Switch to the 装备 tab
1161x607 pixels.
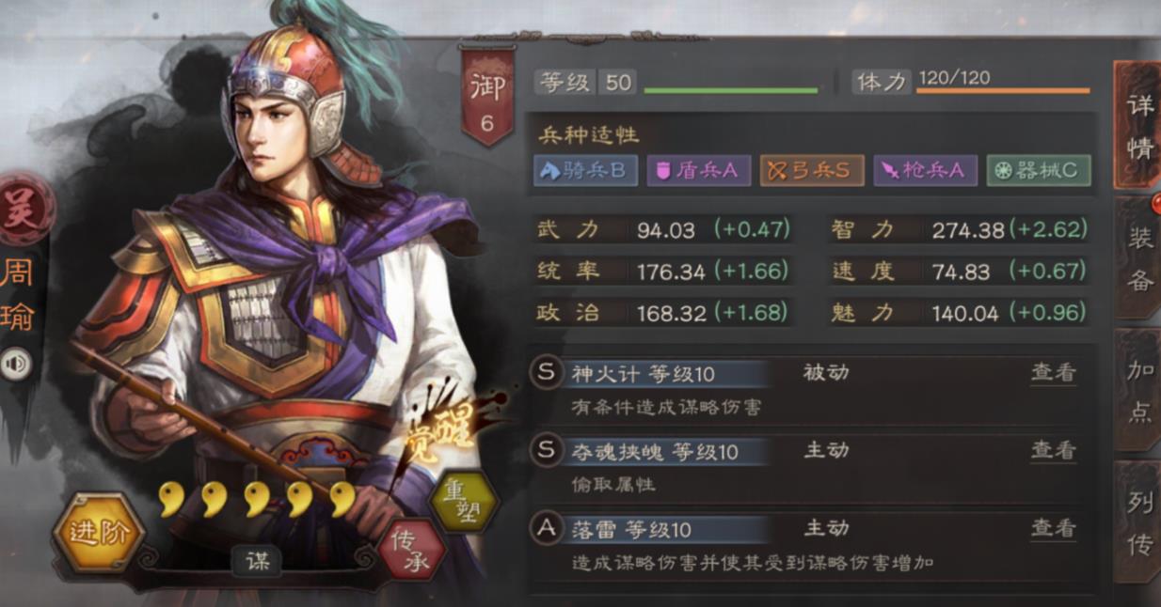click(x=1139, y=258)
